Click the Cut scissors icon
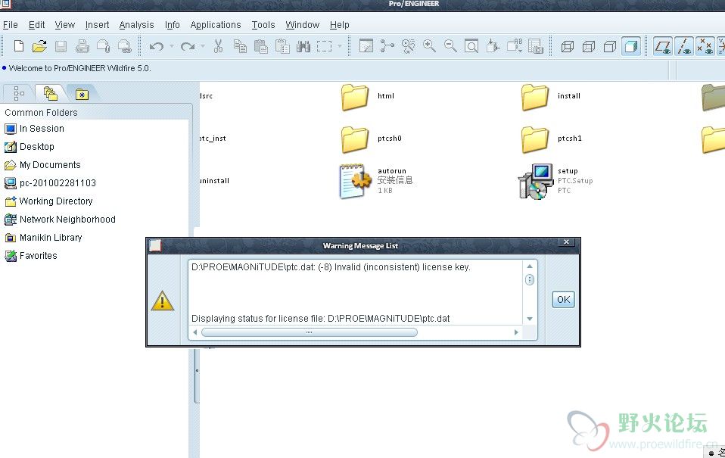 [x=218, y=46]
